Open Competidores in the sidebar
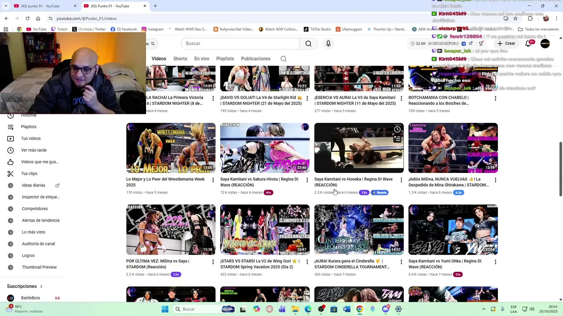Image resolution: width=563 pixels, height=316 pixels. pyautogui.click(x=34, y=209)
